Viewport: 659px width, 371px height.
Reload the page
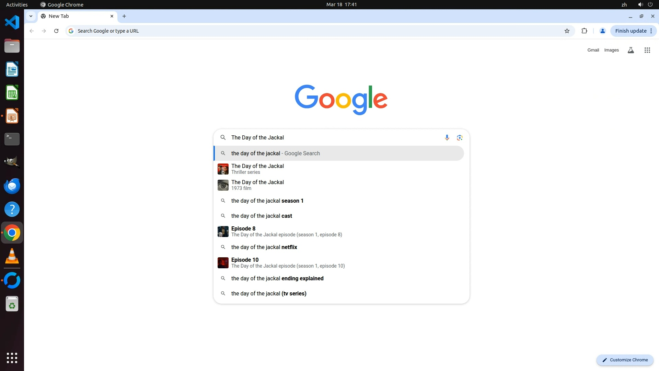point(56,31)
